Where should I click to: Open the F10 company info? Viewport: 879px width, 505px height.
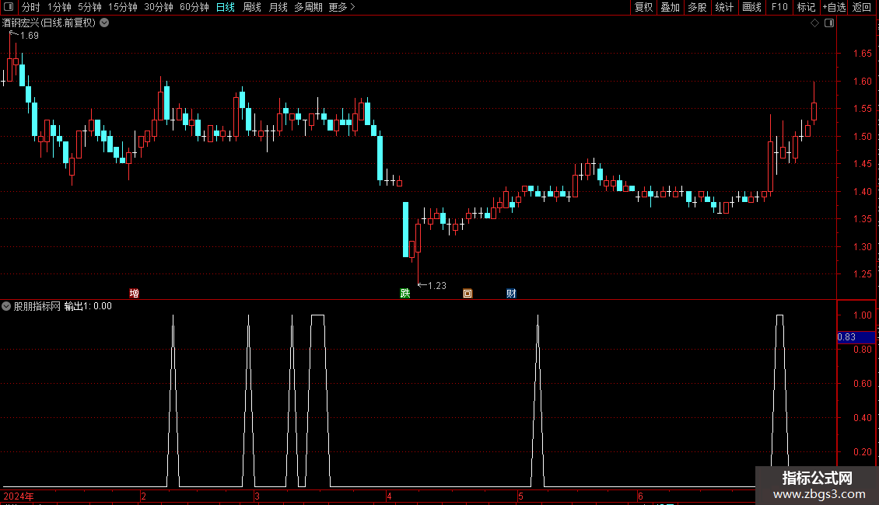pyautogui.click(x=779, y=7)
